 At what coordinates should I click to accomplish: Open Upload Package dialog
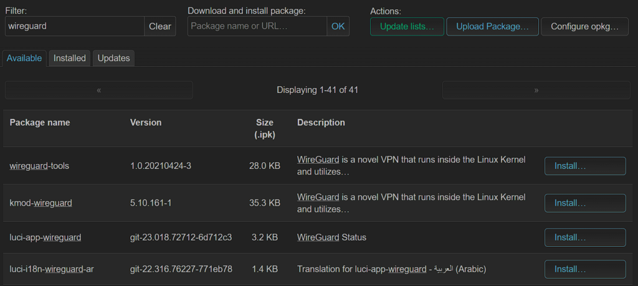coord(492,26)
